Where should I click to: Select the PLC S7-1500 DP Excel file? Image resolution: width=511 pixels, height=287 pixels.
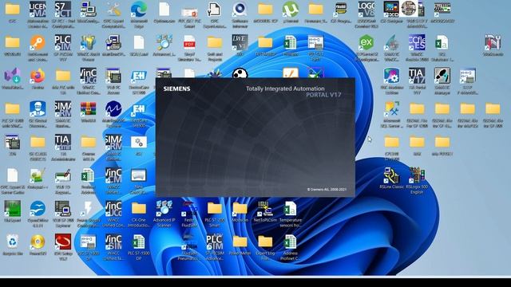point(139,242)
